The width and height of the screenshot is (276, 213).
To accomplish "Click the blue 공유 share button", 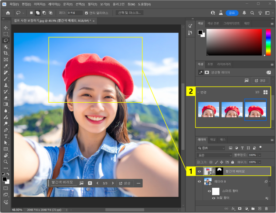I will (232, 13).
